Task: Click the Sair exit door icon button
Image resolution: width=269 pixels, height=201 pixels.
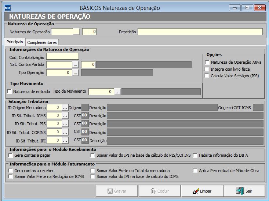Action: click(245, 191)
